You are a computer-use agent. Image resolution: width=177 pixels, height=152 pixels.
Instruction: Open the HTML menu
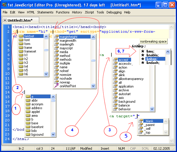[x=31, y=12]
